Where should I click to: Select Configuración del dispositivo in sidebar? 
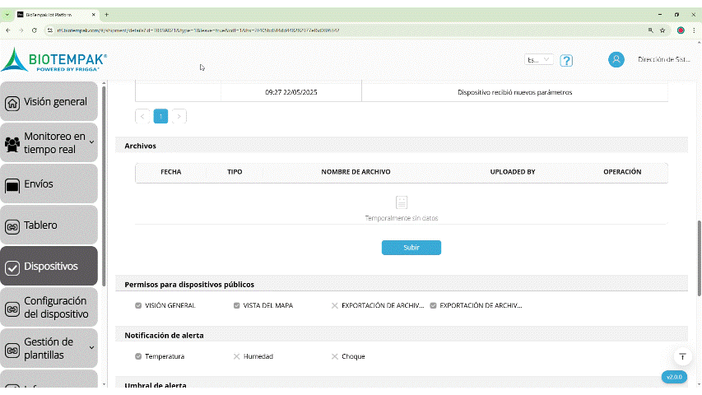click(x=49, y=308)
